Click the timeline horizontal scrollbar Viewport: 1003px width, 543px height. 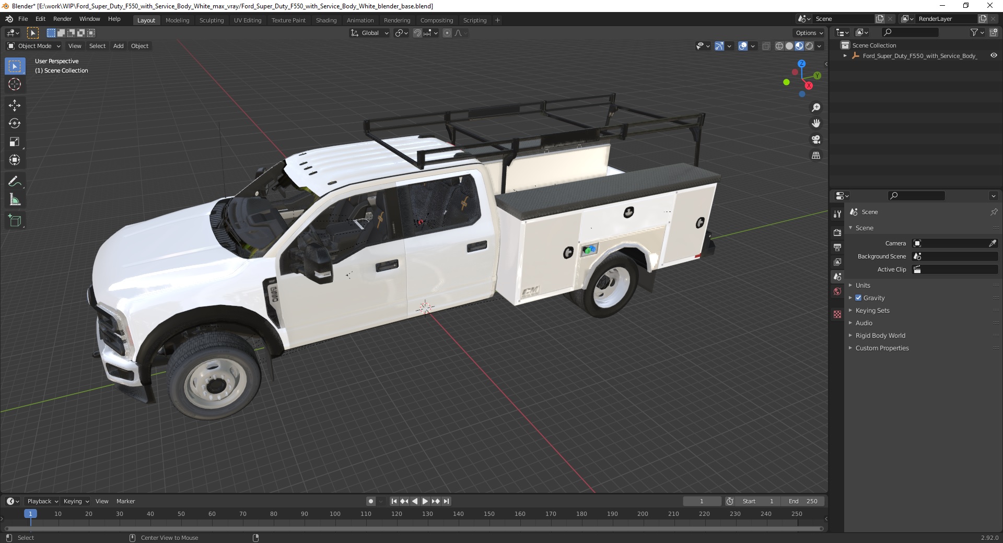tap(413, 528)
